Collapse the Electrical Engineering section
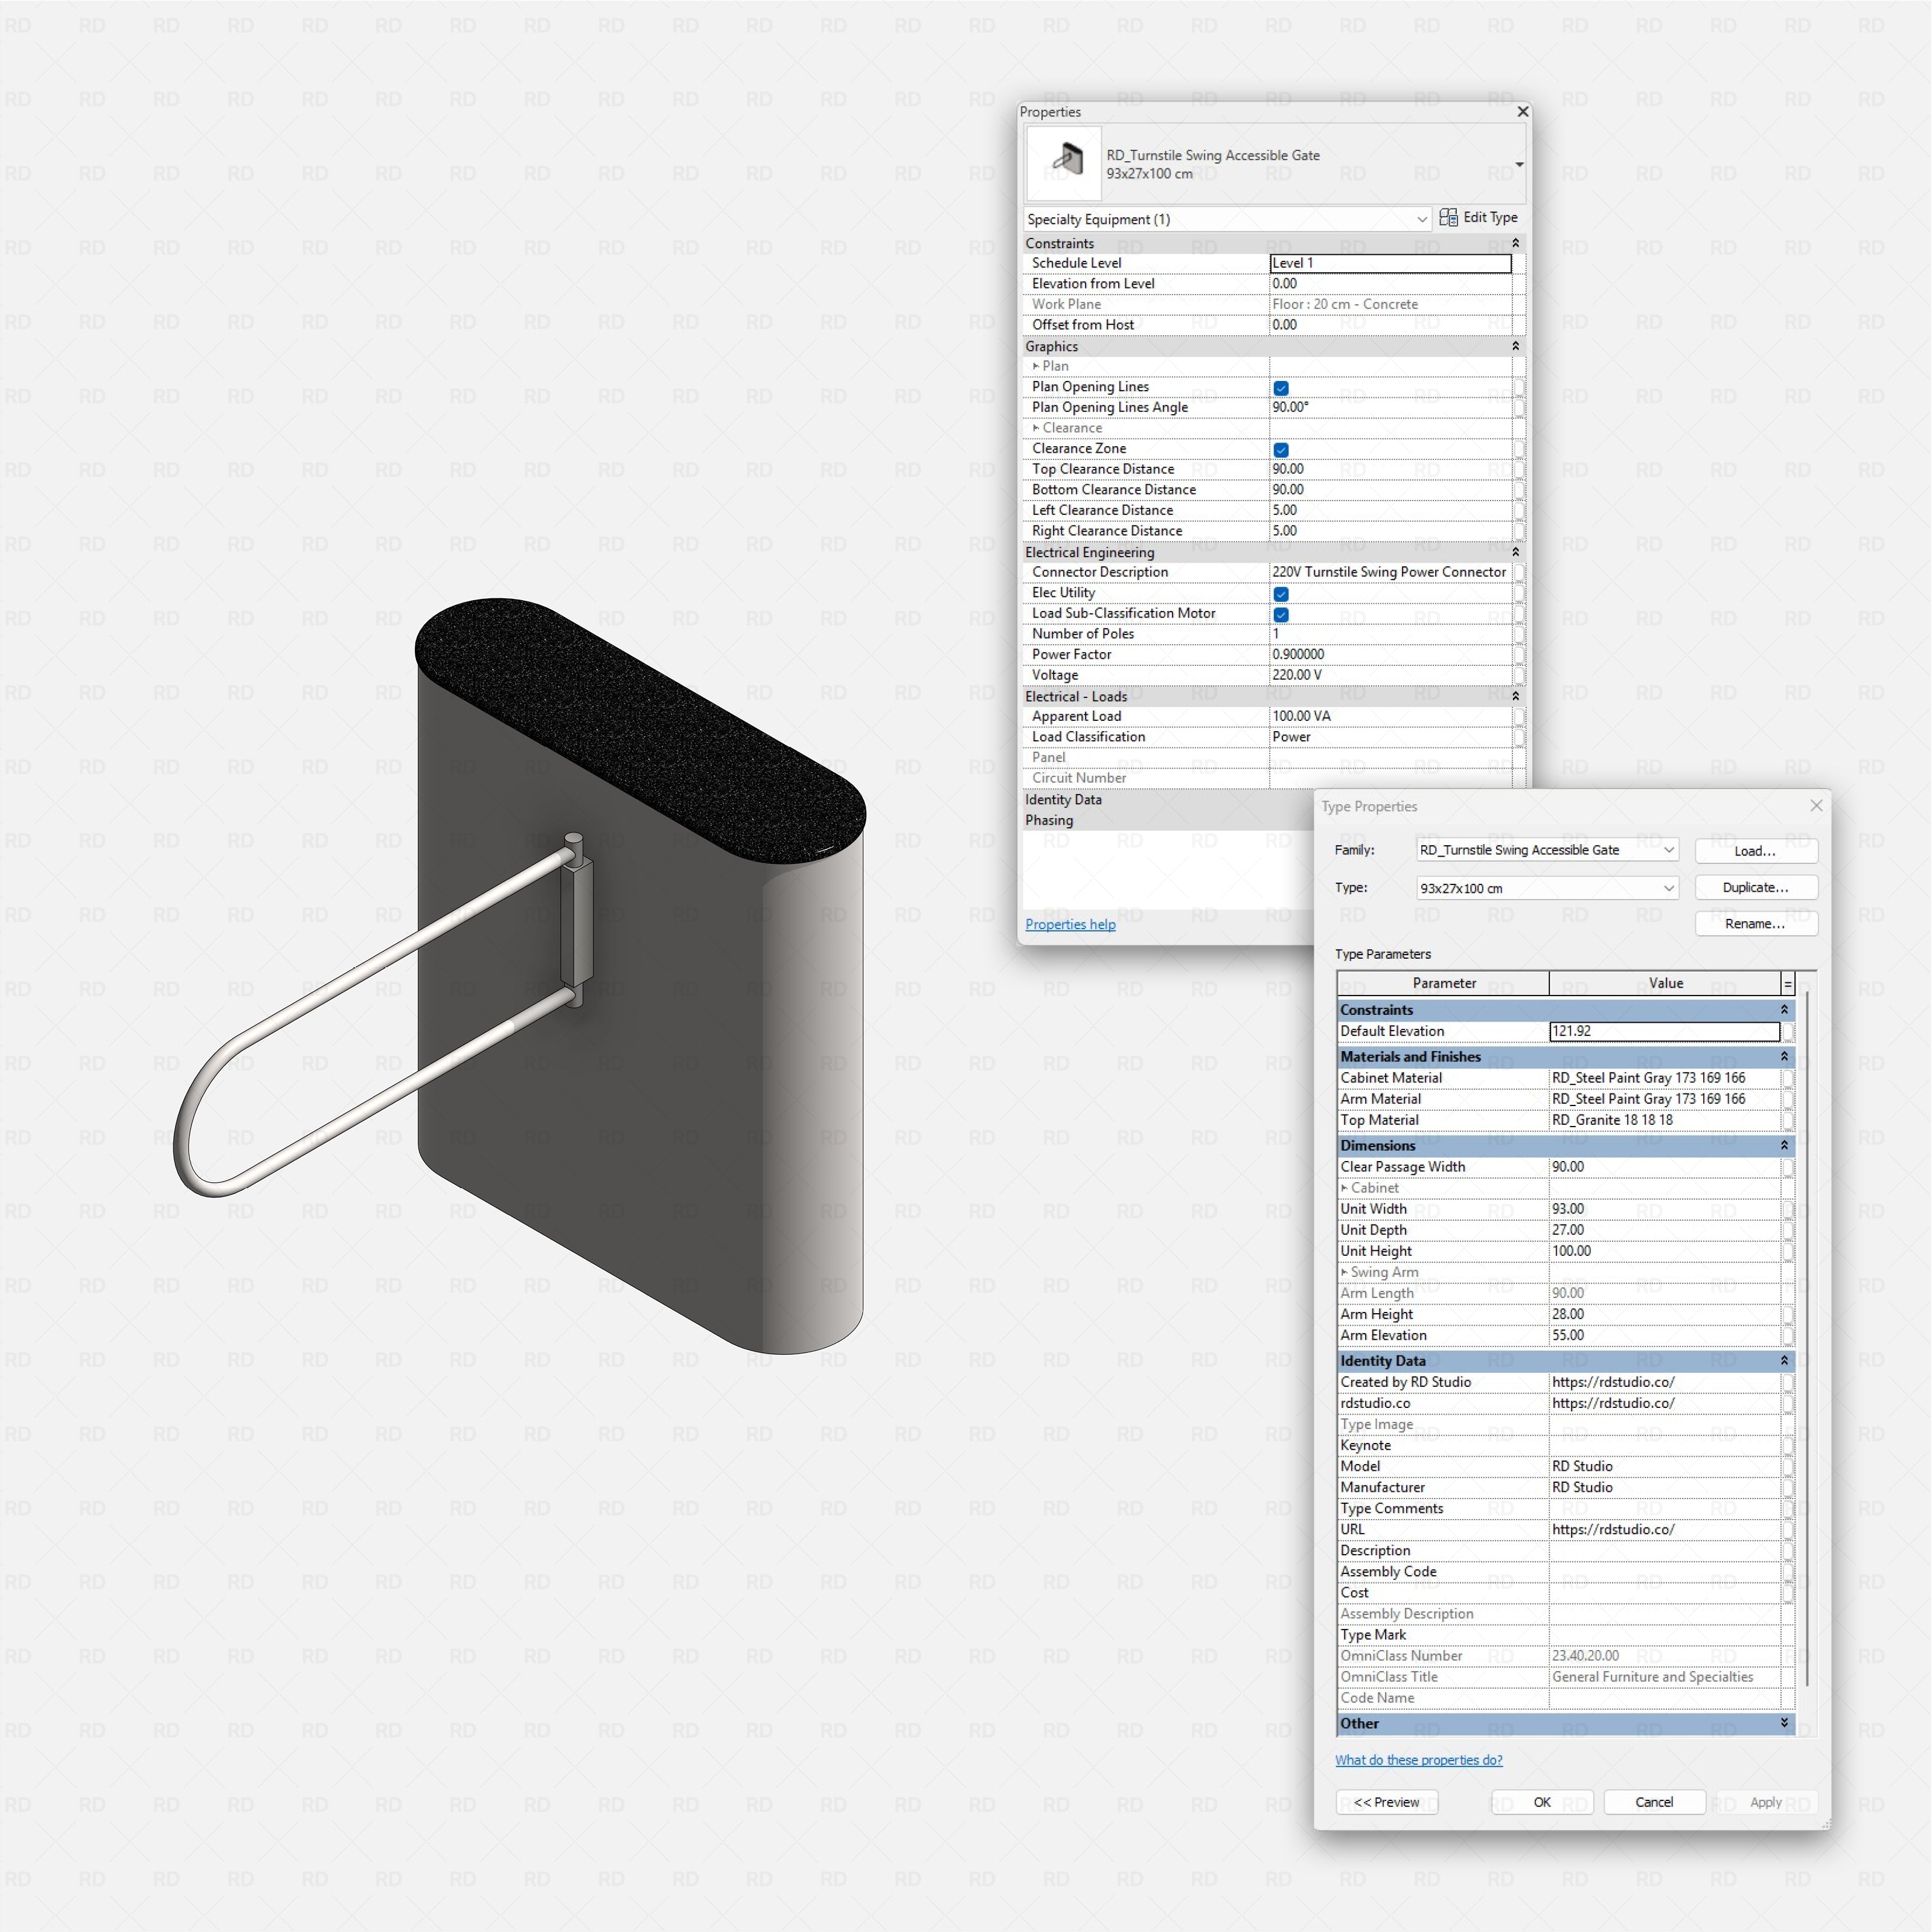This screenshot has width=1932, height=1932. (x=1515, y=552)
